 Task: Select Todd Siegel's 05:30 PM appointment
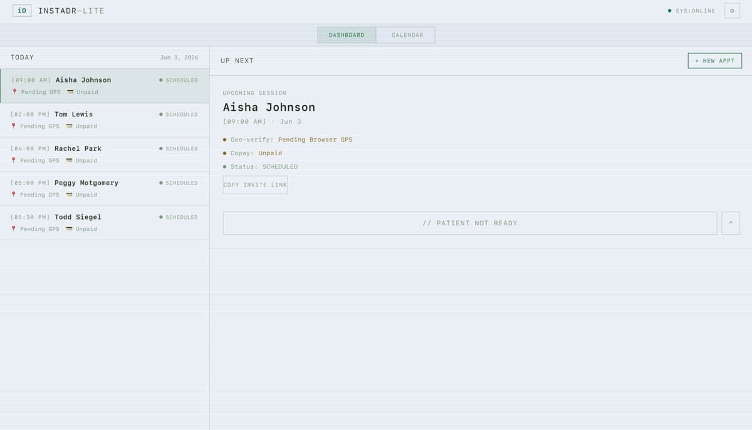coord(105,223)
